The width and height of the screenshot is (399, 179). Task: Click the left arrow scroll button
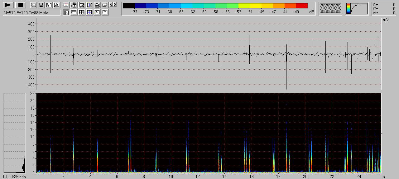111,4
